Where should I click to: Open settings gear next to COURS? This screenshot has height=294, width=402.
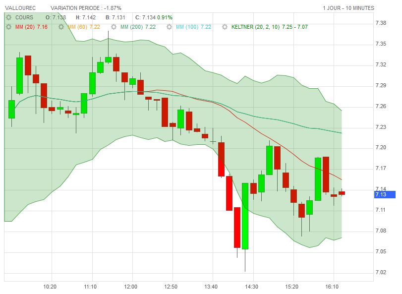[9, 18]
